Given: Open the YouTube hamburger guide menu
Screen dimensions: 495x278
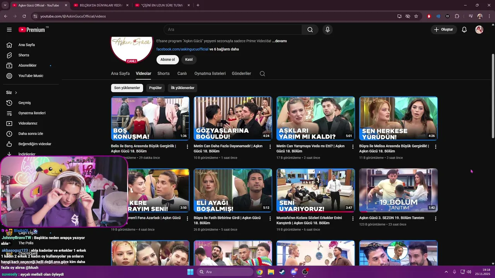Looking at the screenshot, I should point(9,30).
